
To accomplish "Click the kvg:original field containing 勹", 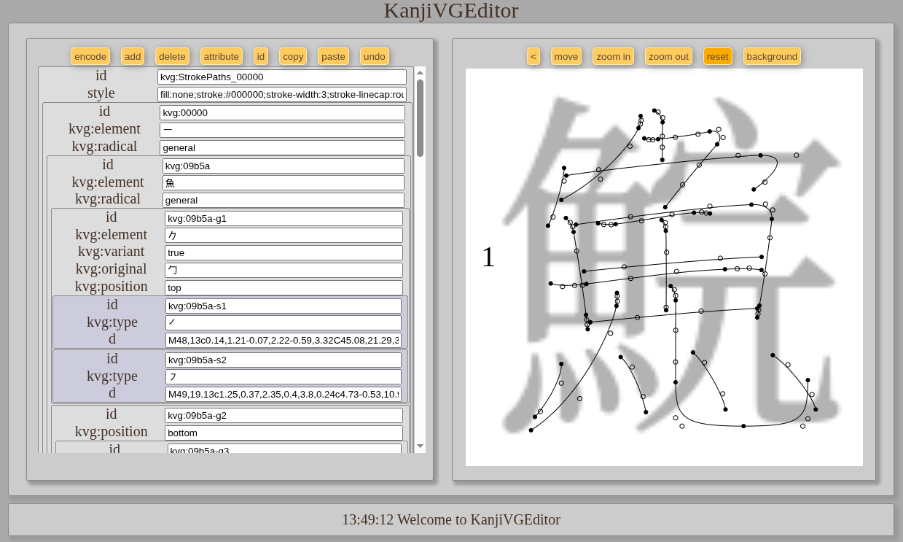I will click(284, 270).
